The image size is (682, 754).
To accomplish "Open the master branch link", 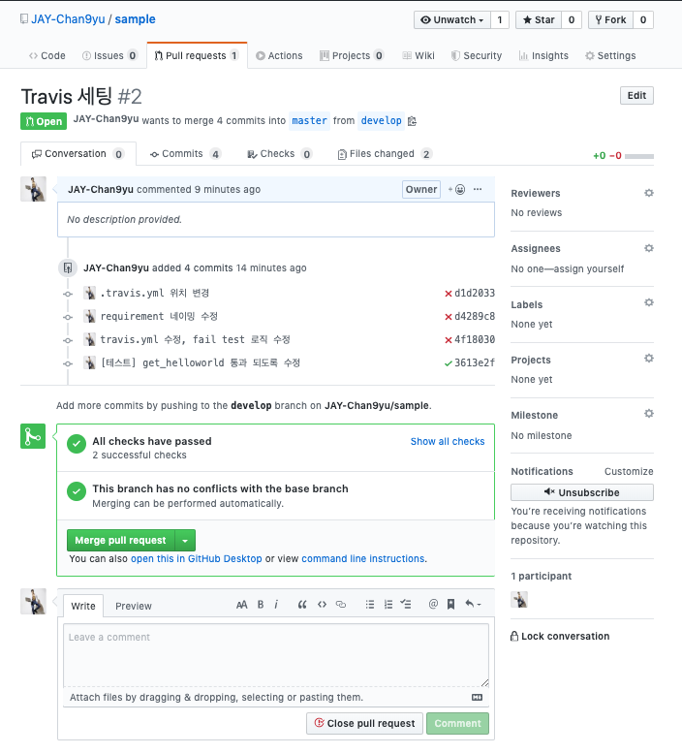I will tap(310, 121).
